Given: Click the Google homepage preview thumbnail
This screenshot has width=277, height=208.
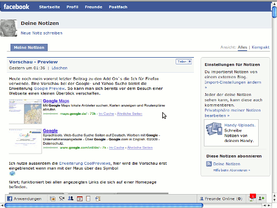Looking at the screenshot, I should (x=25, y=141).
